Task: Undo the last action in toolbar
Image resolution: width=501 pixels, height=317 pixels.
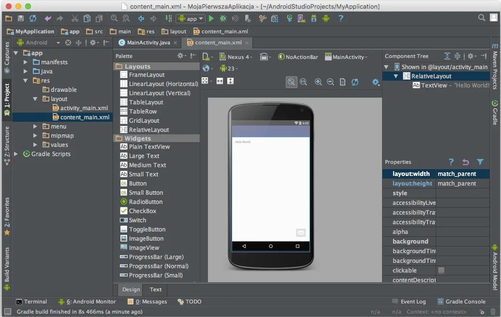Action: 47,18
